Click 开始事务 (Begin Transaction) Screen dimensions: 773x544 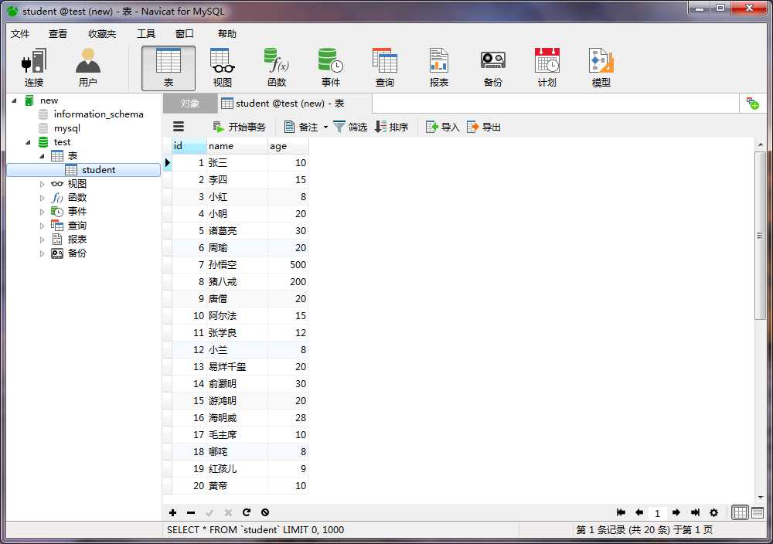tap(239, 127)
